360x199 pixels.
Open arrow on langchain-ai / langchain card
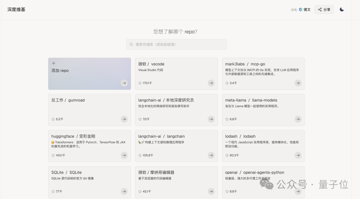point(211,155)
